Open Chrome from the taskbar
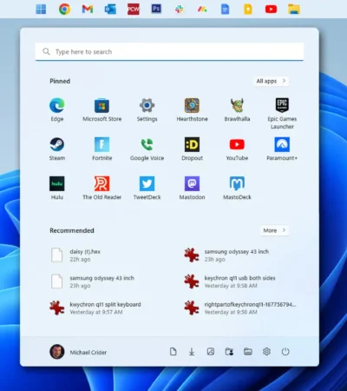The height and width of the screenshot is (391, 347). pyautogui.click(x=64, y=9)
